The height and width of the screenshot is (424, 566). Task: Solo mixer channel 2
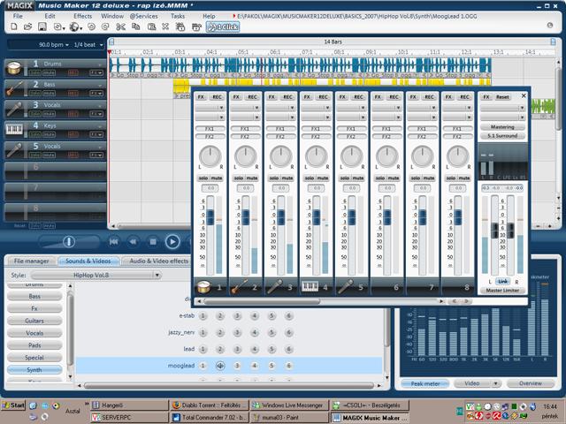[x=239, y=178]
